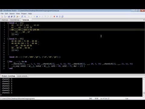
Task: Click 'R/W' in the status bar
Action: 96,98
